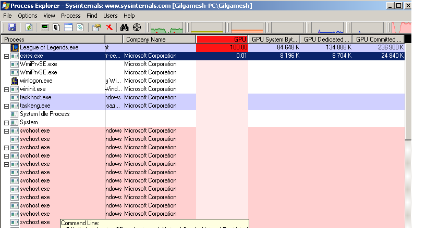Click the 0.01 GPU value for csrss.exe
The image size is (438, 235).
(241, 56)
